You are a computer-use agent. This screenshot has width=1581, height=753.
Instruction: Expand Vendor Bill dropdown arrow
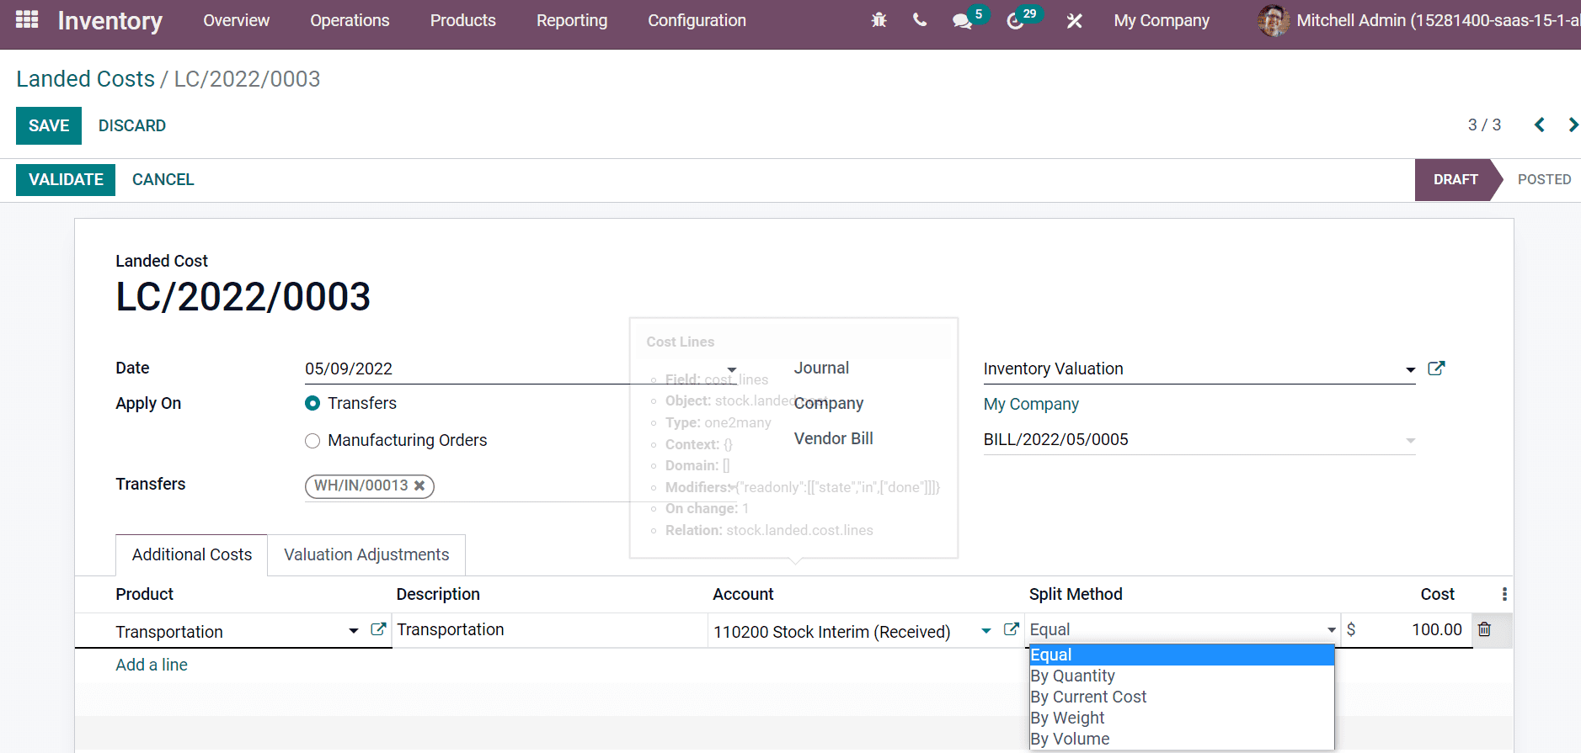1411,440
